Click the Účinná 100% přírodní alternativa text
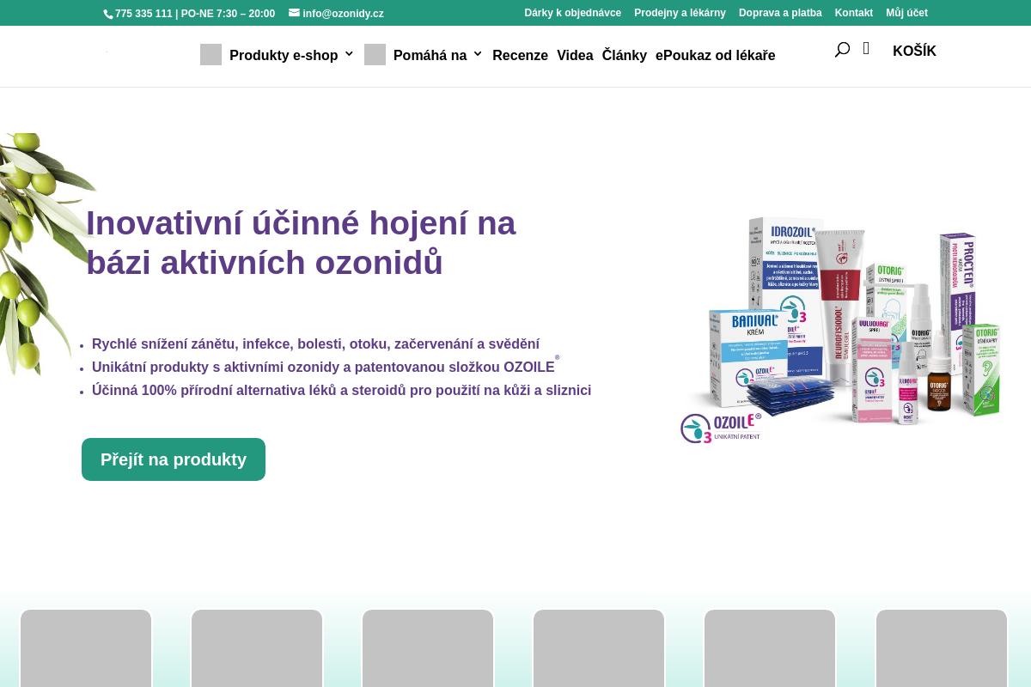 pos(341,390)
